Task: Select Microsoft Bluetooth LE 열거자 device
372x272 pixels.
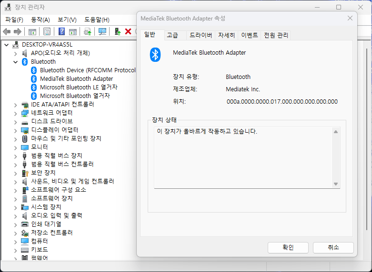Action: (79, 87)
